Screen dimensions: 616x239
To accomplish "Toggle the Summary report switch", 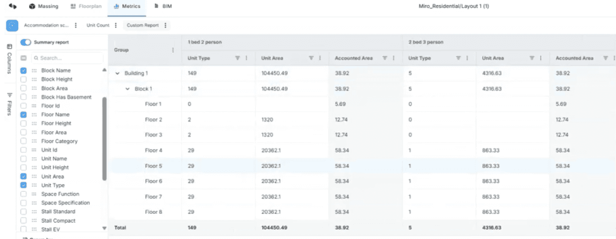I will point(26,42).
